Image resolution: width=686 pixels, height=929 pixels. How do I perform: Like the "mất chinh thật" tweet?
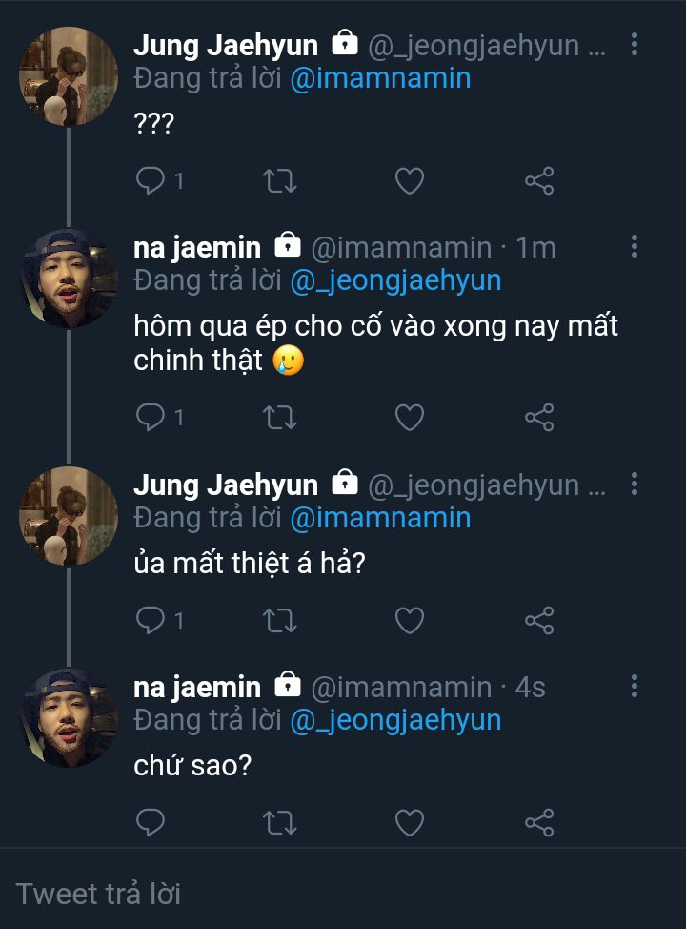point(410,417)
